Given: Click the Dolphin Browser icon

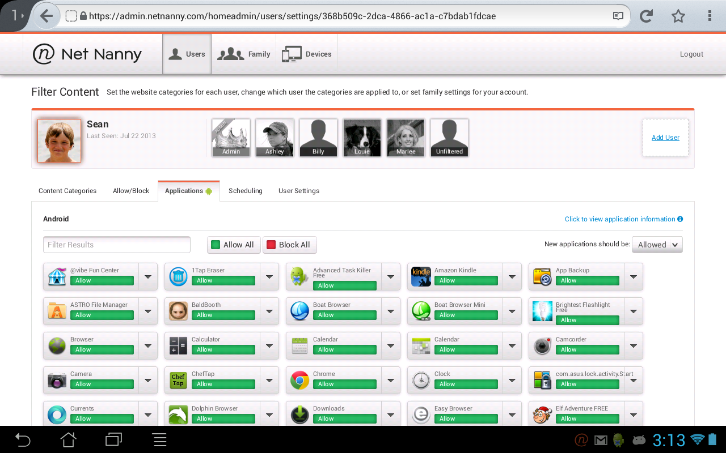Looking at the screenshot, I should (x=179, y=414).
